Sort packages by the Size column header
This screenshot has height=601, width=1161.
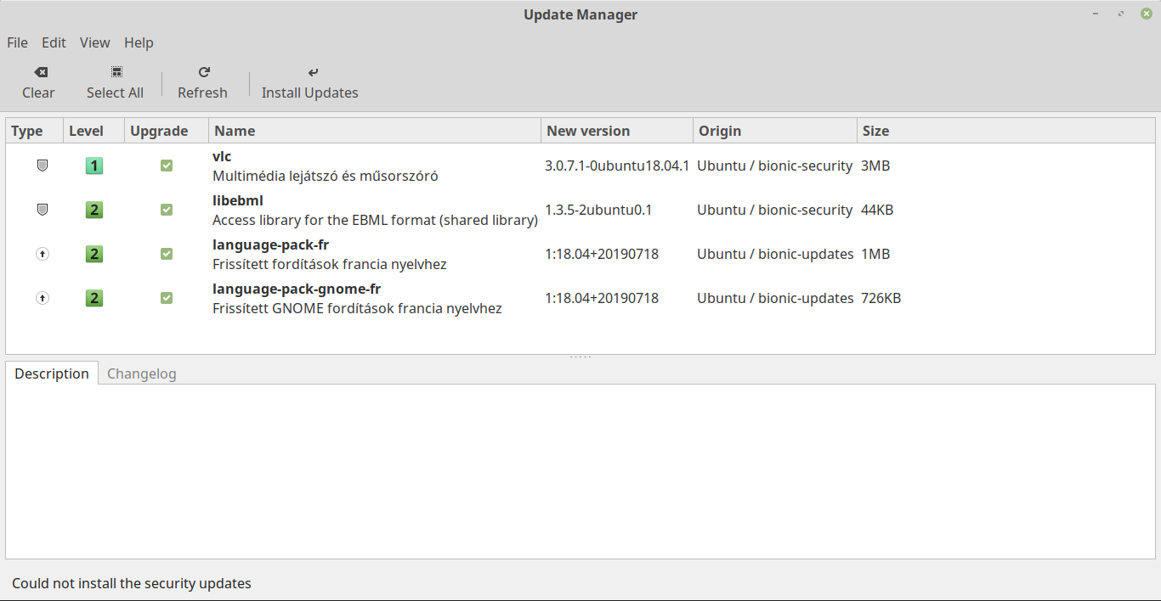pyautogui.click(x=875, y=130)
